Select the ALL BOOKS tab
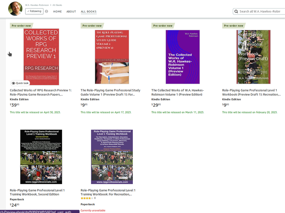This screenshot has width=285, height=213. click(89, 11)
